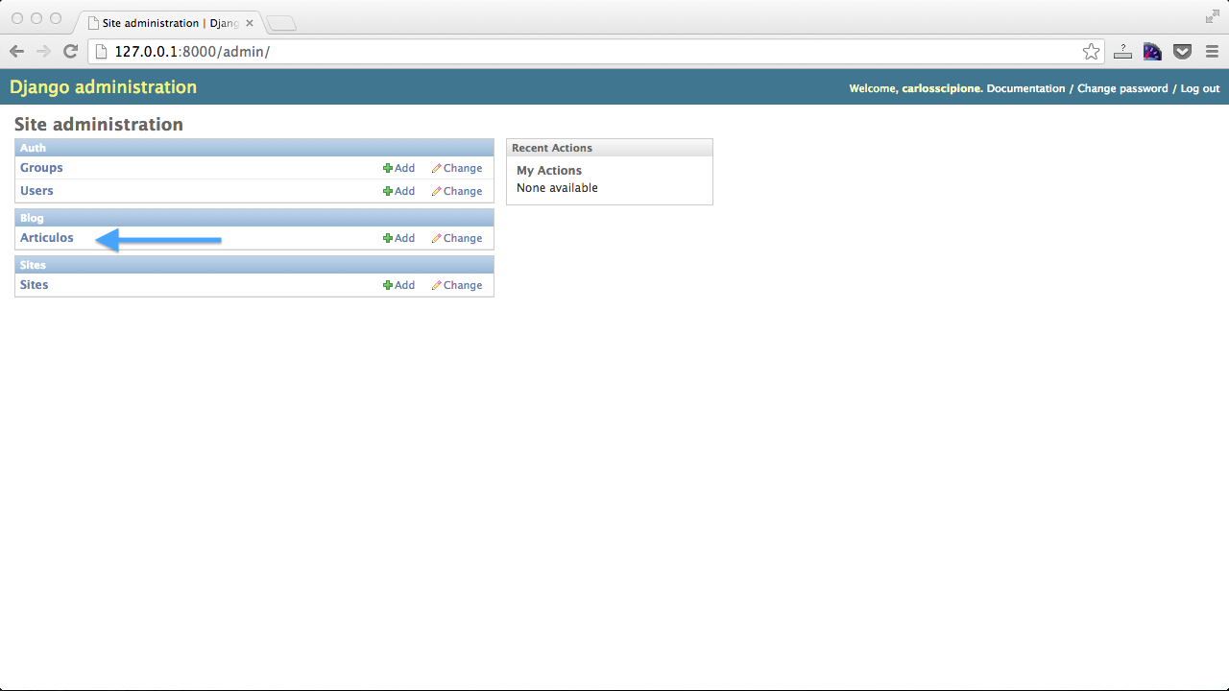1229x691 pixels.
Task: Click the None available text
Action: 557,188
